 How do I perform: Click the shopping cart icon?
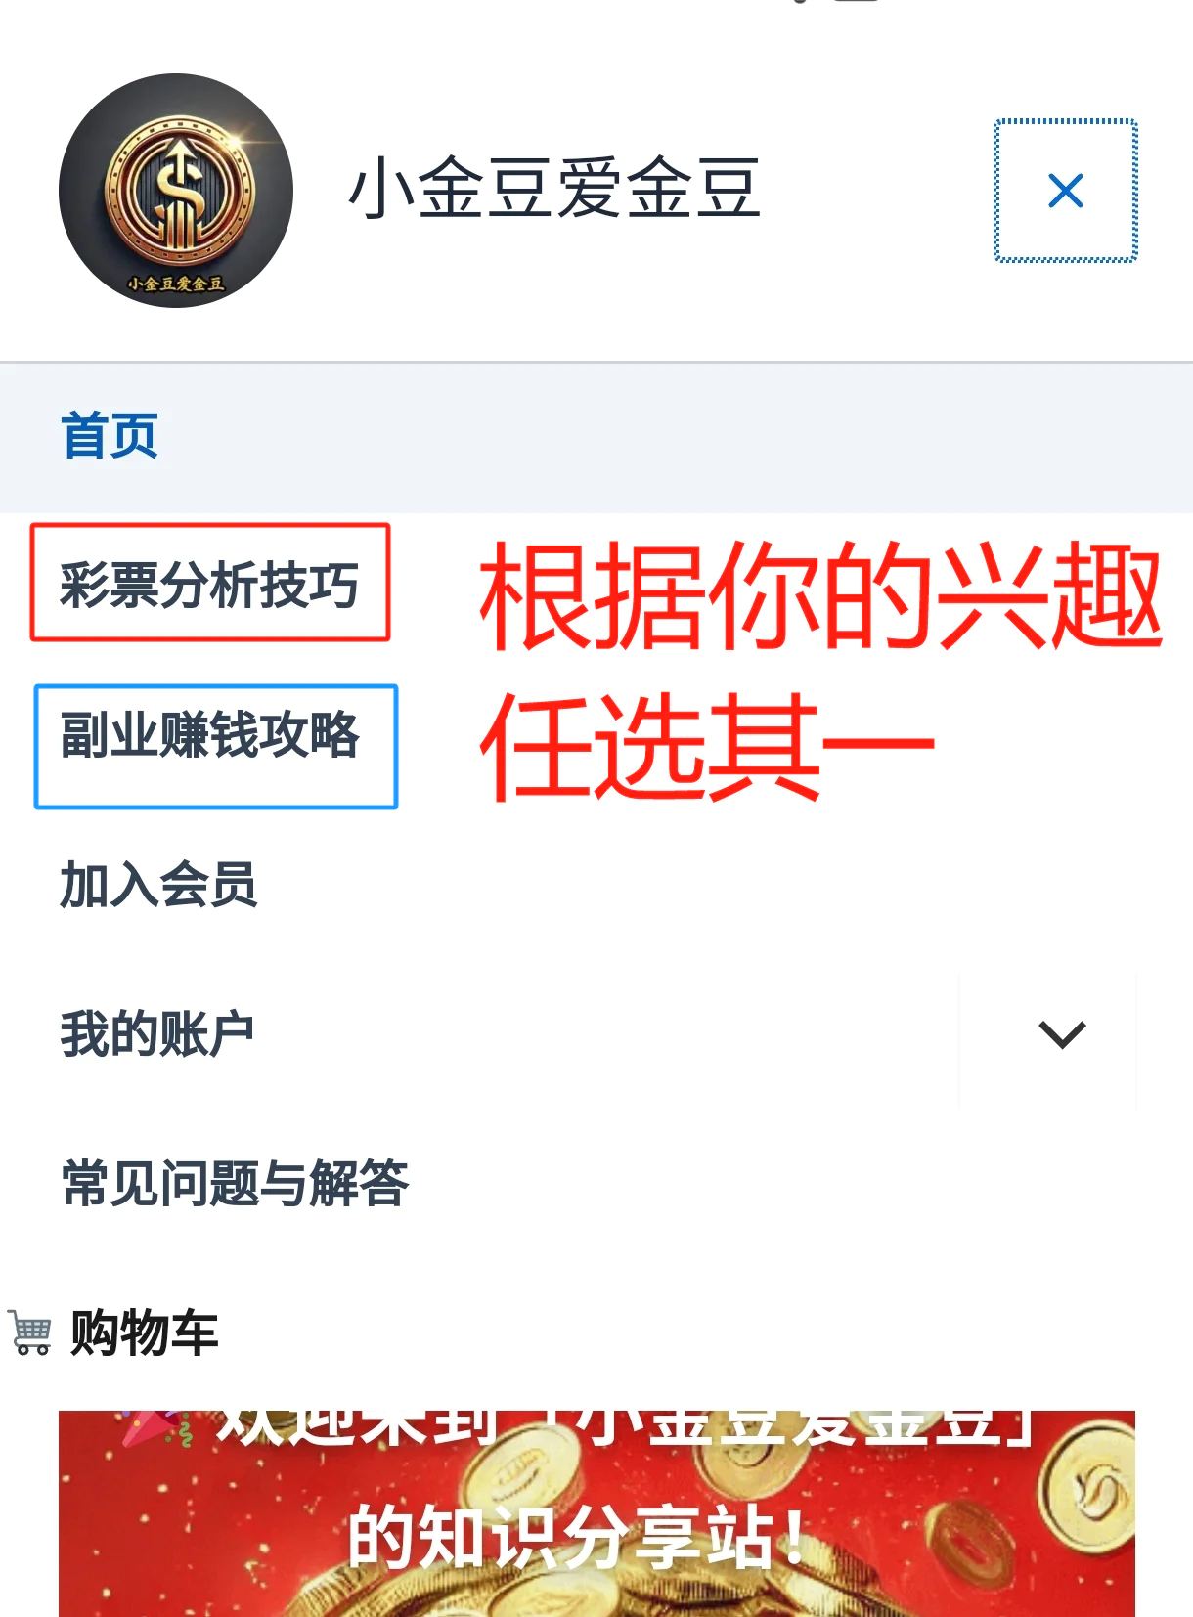pyautogui.click(x=30, y=1333)
